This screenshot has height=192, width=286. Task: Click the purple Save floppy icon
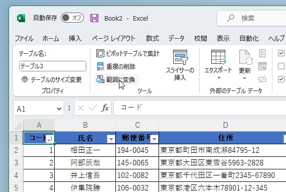pos(94,18)
